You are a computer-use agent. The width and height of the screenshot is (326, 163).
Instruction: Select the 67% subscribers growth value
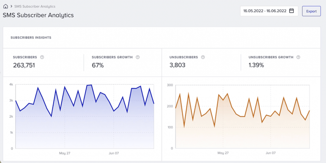click(97, 65)
